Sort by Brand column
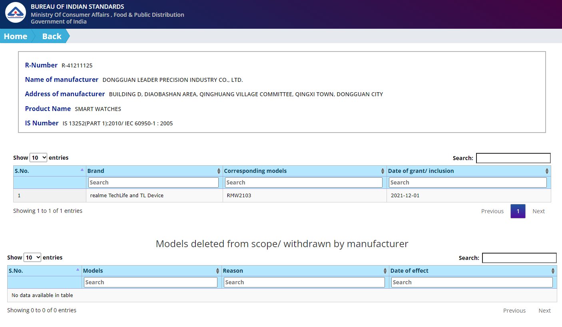Image resolution: width=562 pixels, height=327 pixels. point(154,171)
